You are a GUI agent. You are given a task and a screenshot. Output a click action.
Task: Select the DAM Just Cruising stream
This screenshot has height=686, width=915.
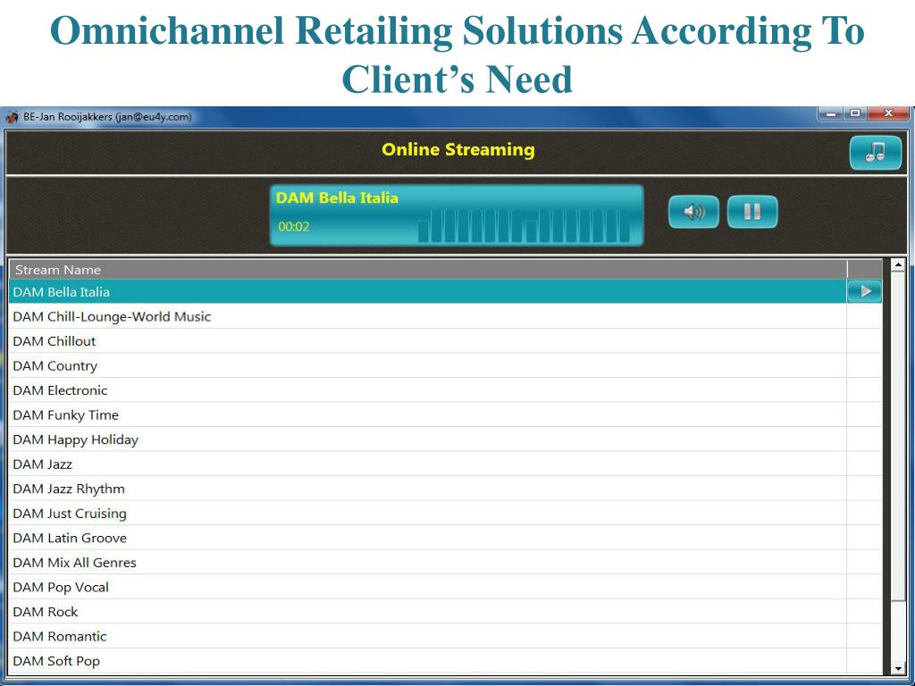pyautogui.click(x=428, y=513)
